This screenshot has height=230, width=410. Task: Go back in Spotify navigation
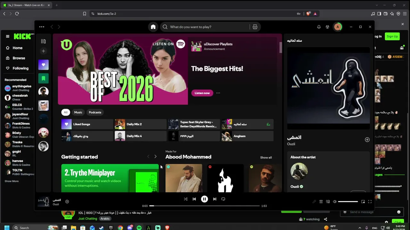pos(52,27)
